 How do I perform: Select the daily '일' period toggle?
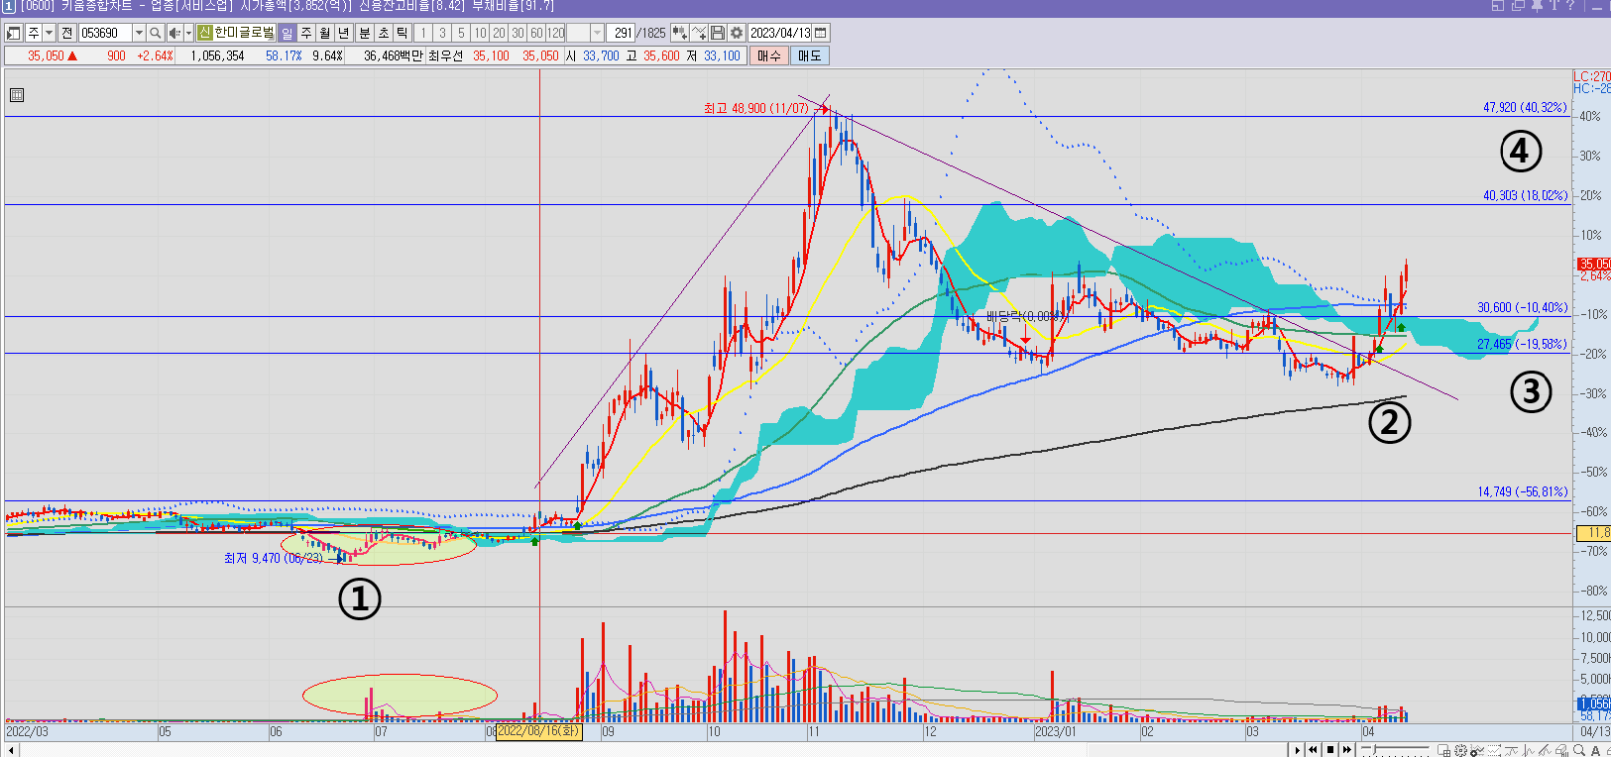288,33
